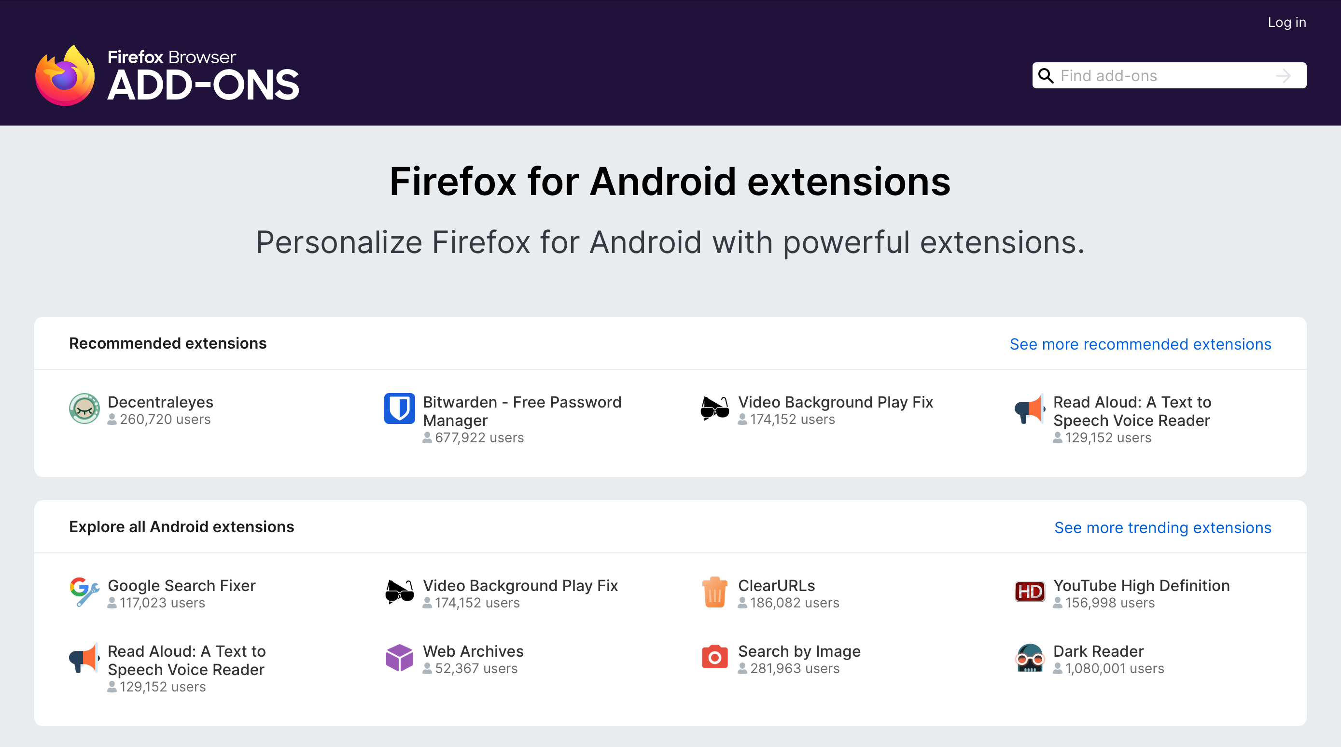Click the Decentraleyes extension icon
This screenshot has height=747, width=1341.
point(84,409)
